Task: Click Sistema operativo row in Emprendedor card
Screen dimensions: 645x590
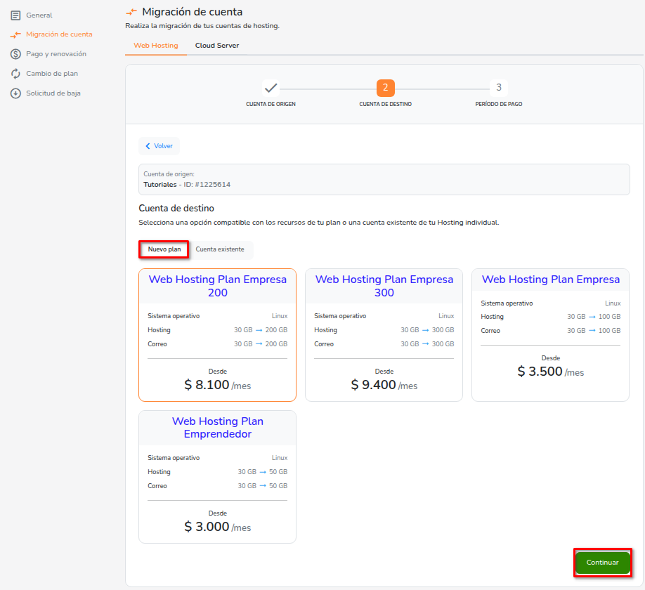Action: click(x=218, y=458)
